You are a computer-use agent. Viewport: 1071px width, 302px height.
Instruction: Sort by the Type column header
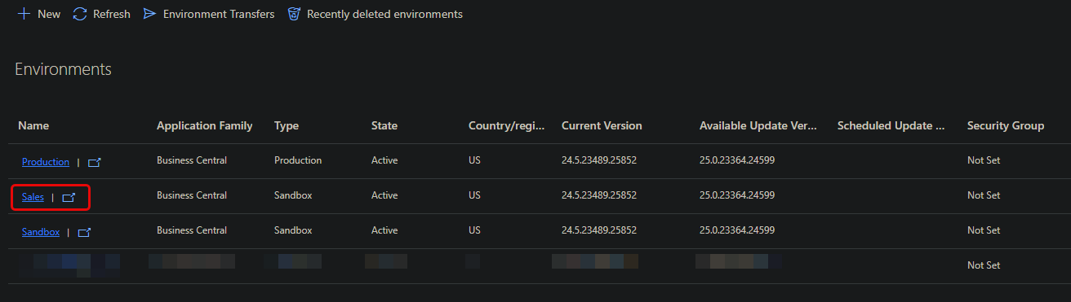tap(287, 125)
